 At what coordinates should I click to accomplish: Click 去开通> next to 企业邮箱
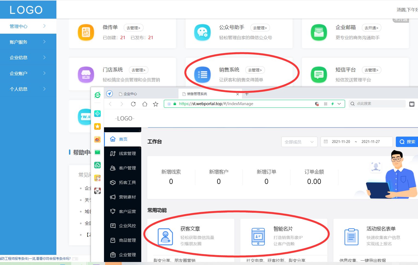(x=371, y=28)
